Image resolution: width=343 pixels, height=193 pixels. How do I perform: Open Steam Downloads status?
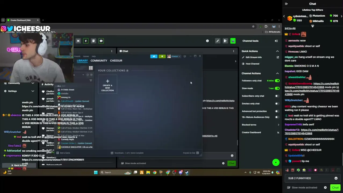(127, 153)
